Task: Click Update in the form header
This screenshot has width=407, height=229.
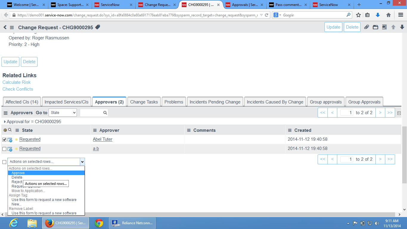Action: [333, 27]
